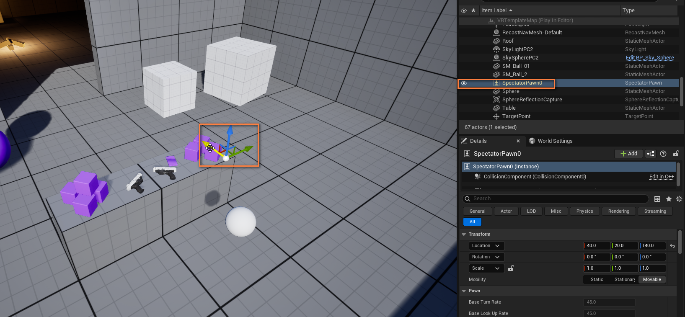
Task: Click the Location X value field
Action: point(597,246)
